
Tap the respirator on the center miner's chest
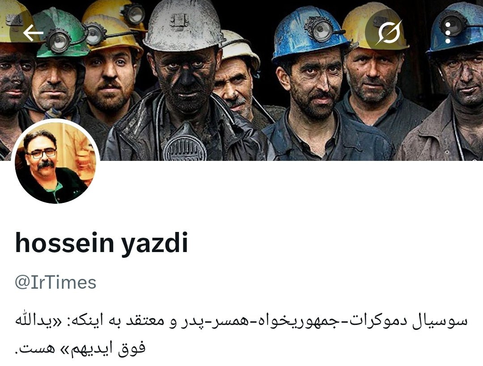(185, 147)
